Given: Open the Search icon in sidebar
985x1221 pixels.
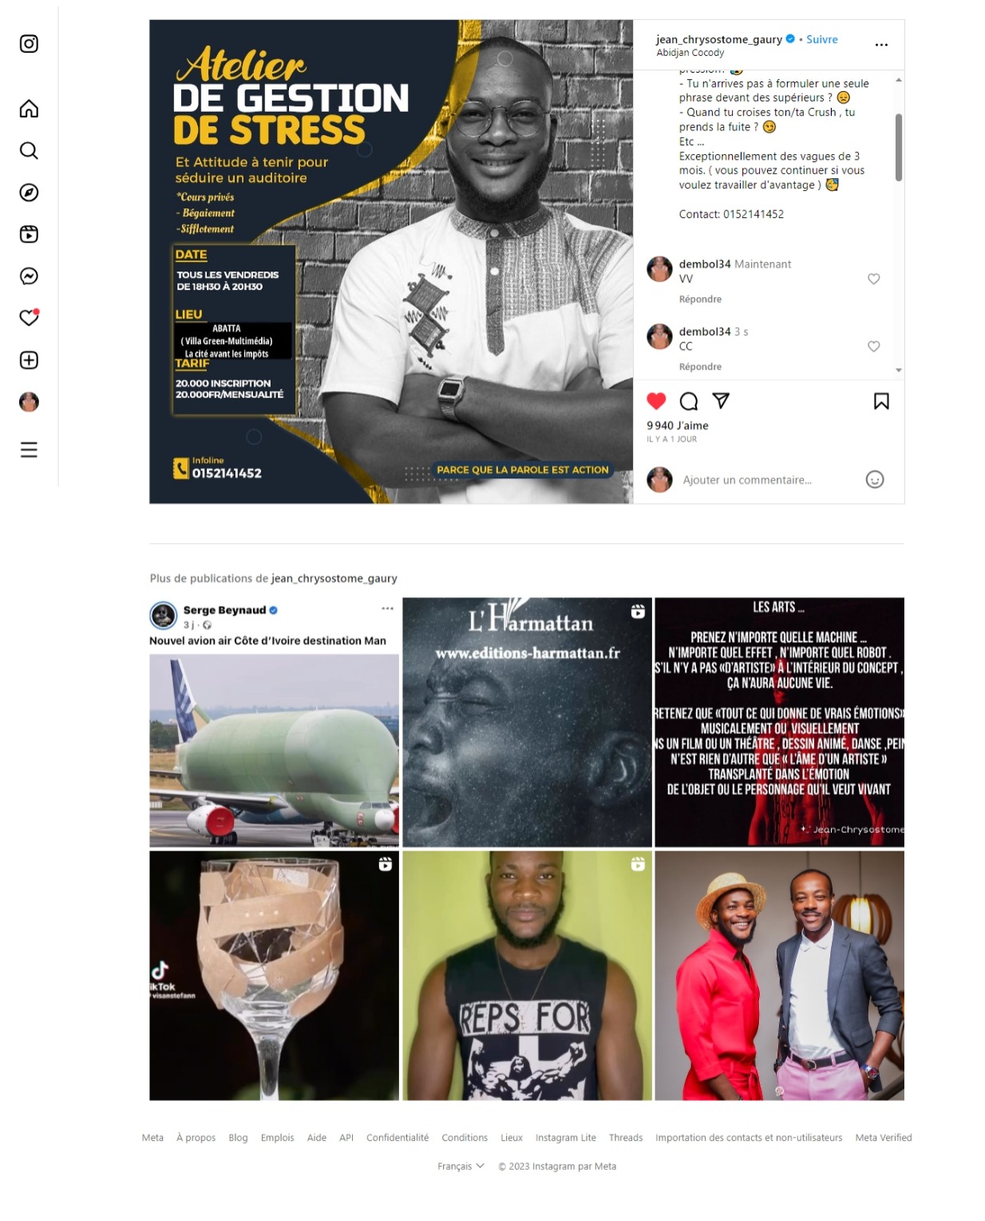Looking at the screenshot, I should click(29, 151).
